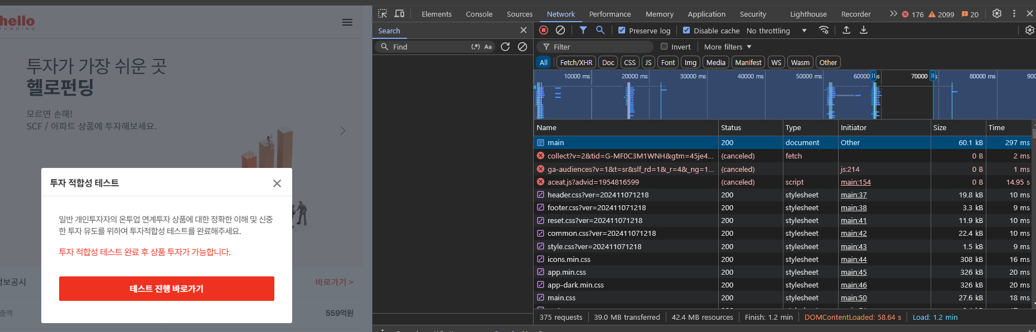Image resolution: width=1036 pixels, height=332 pixels.
Task: Open Network panel settings gear
Action: (1030, 30)
